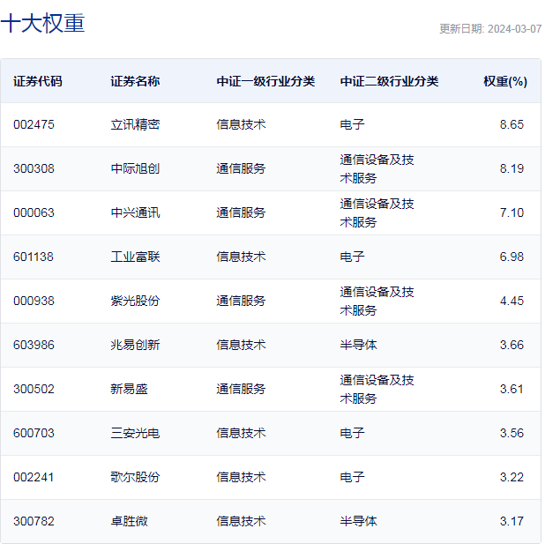Screen dimensions: 545x551
Task: Select security code 300782
Action: click(34, 521)
